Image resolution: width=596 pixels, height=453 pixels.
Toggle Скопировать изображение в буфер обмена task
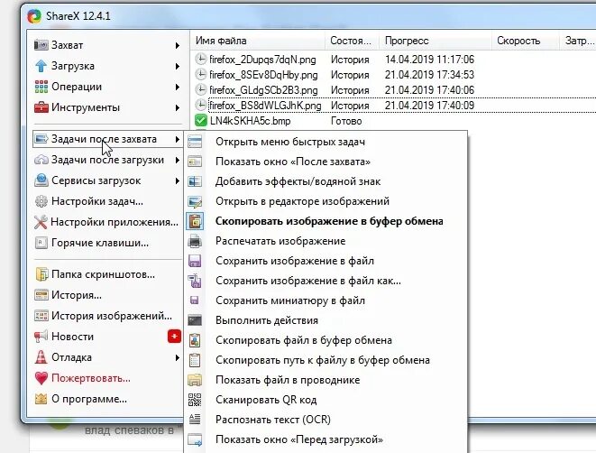point(327,221)
